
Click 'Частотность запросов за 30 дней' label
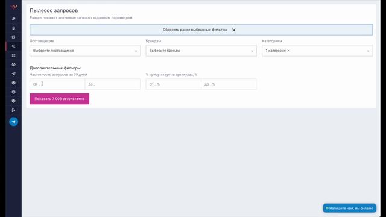click(x=58, y=74)
